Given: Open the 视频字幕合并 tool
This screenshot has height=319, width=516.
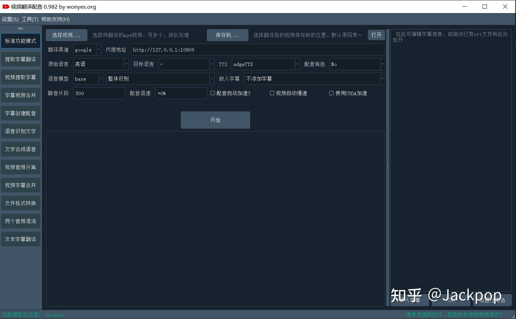Looking at the screenshot, I should pyautogui.click(x=20, y=185).
